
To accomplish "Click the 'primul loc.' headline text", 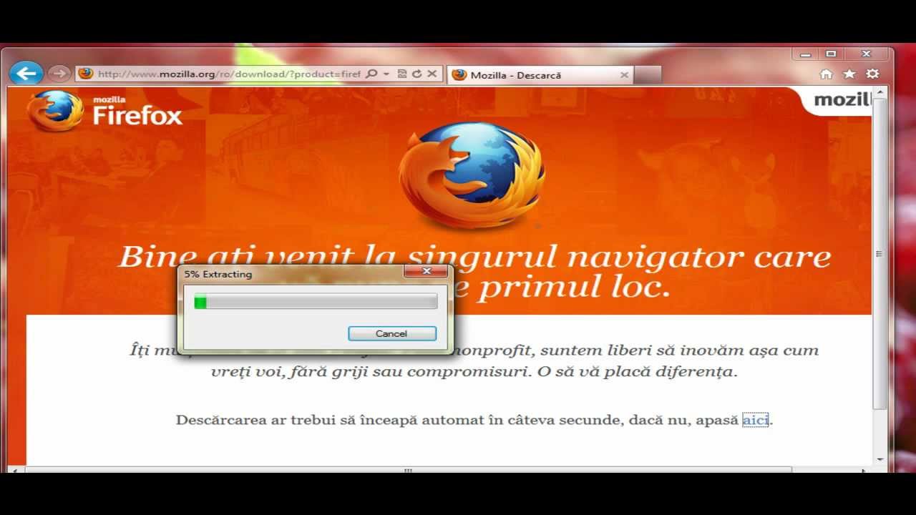I will tap(575, 287).
